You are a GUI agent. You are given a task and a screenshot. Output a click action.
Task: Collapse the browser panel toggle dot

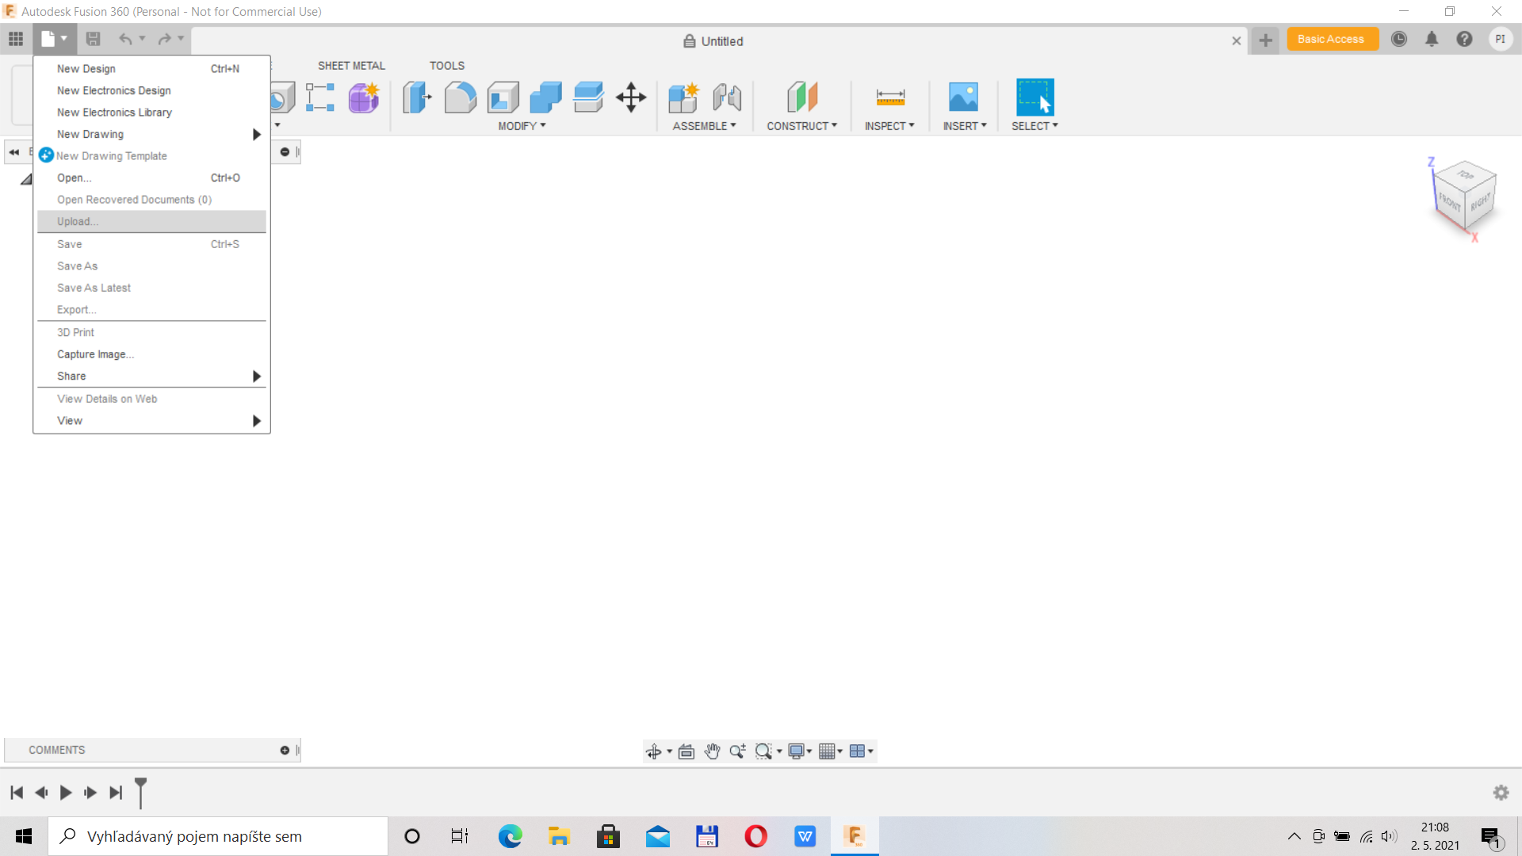pyautogui.click(x=285, y=151)
